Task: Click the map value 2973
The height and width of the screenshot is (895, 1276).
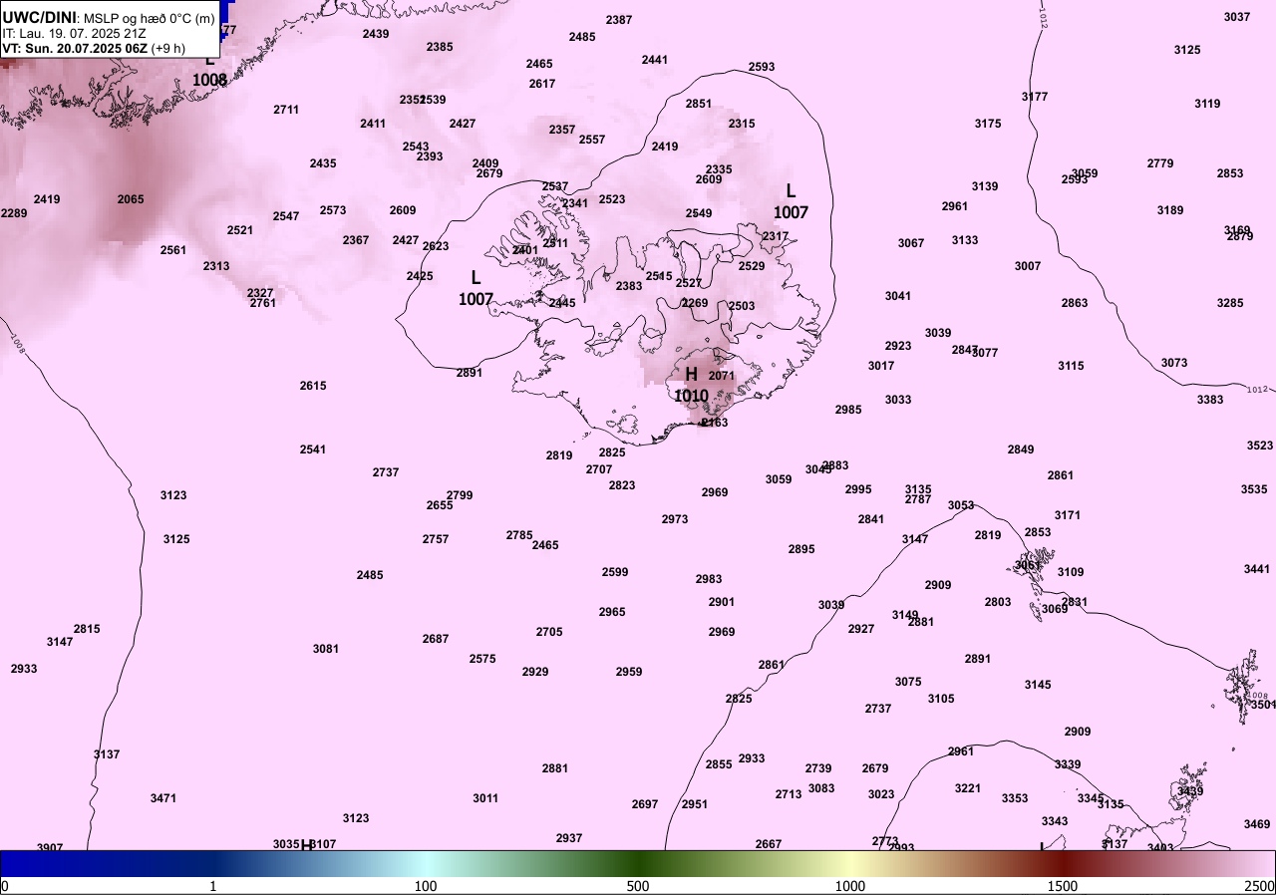Action: [x=675, y=519]
